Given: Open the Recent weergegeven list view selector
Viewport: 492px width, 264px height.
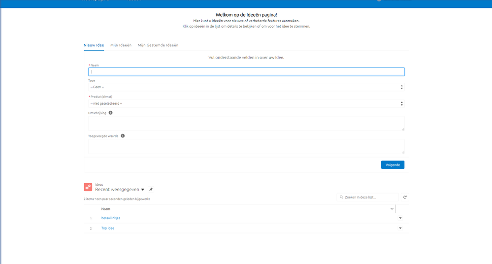Looking at the screenshot, I should 143,190.
